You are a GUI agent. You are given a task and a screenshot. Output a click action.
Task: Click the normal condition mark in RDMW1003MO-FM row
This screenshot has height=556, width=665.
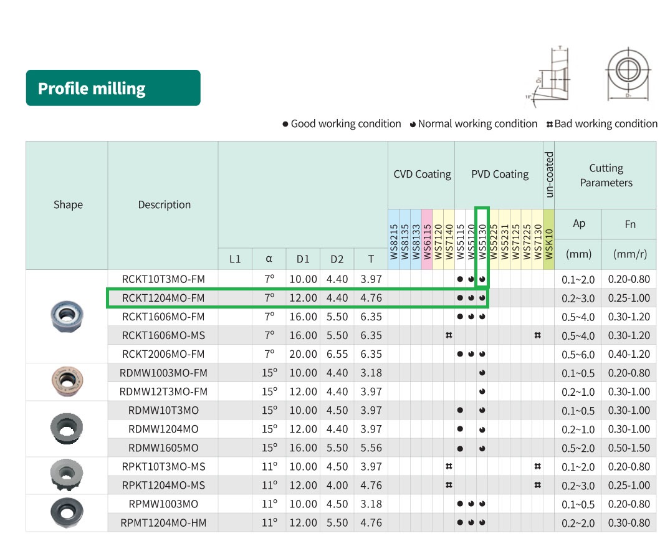click(x=482, y=373)
